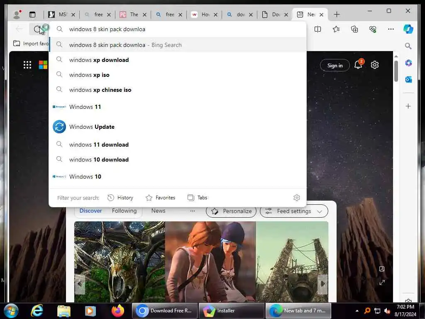Image resolution: width=425 pixels, height=319 pixels.
Task: Click Import favorites in bookmarks bar
Action: (31, 44)
